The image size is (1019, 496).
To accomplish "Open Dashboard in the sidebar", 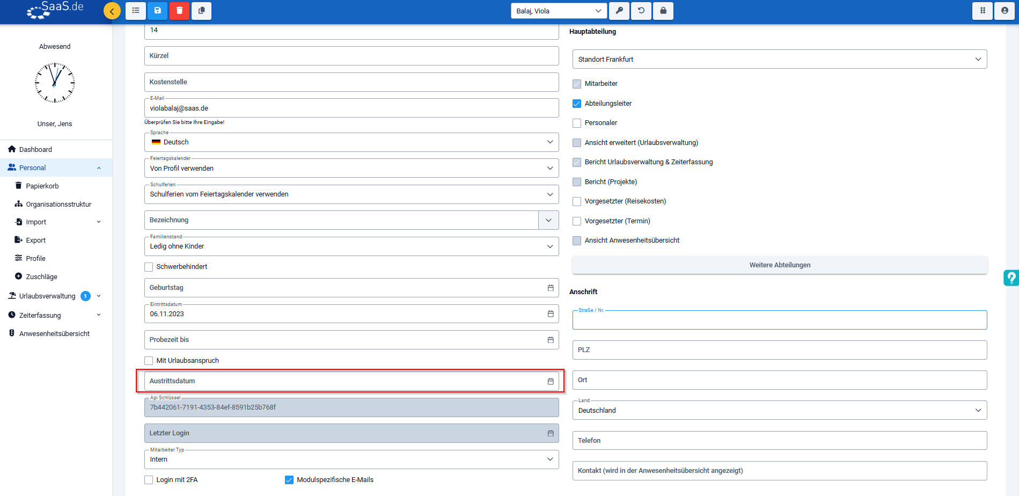I will [x=35, y=149].
